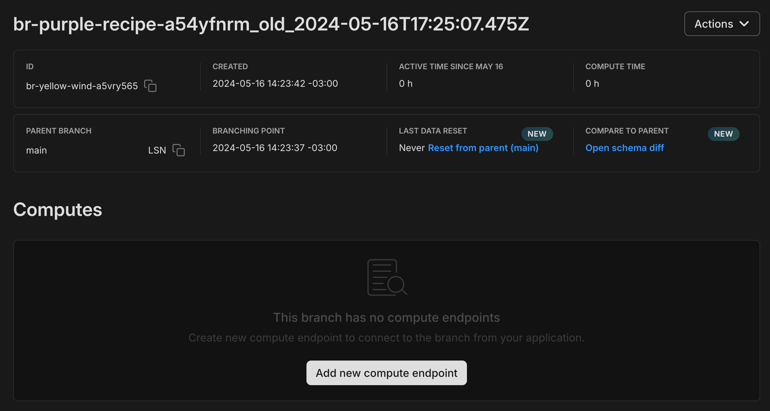Select the main parent branch name
Screen dimensions: 770x411
(x=36, y=150)
